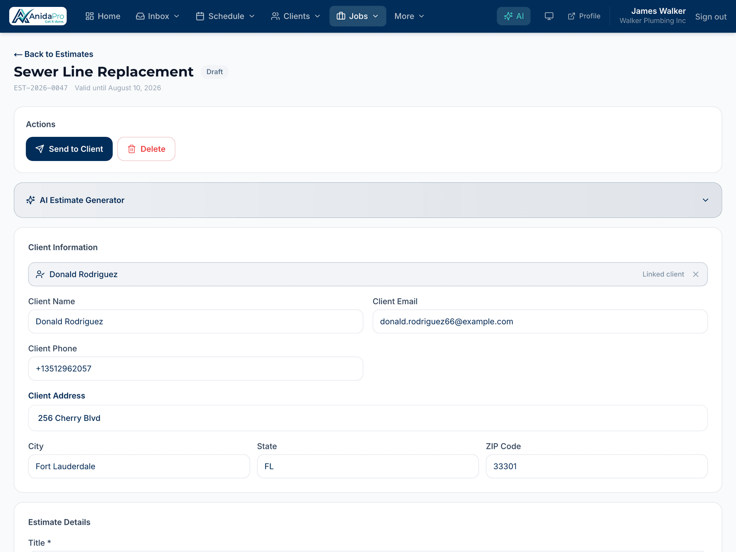
Task: Open the AI assistant button
Action: click(514, 16)
